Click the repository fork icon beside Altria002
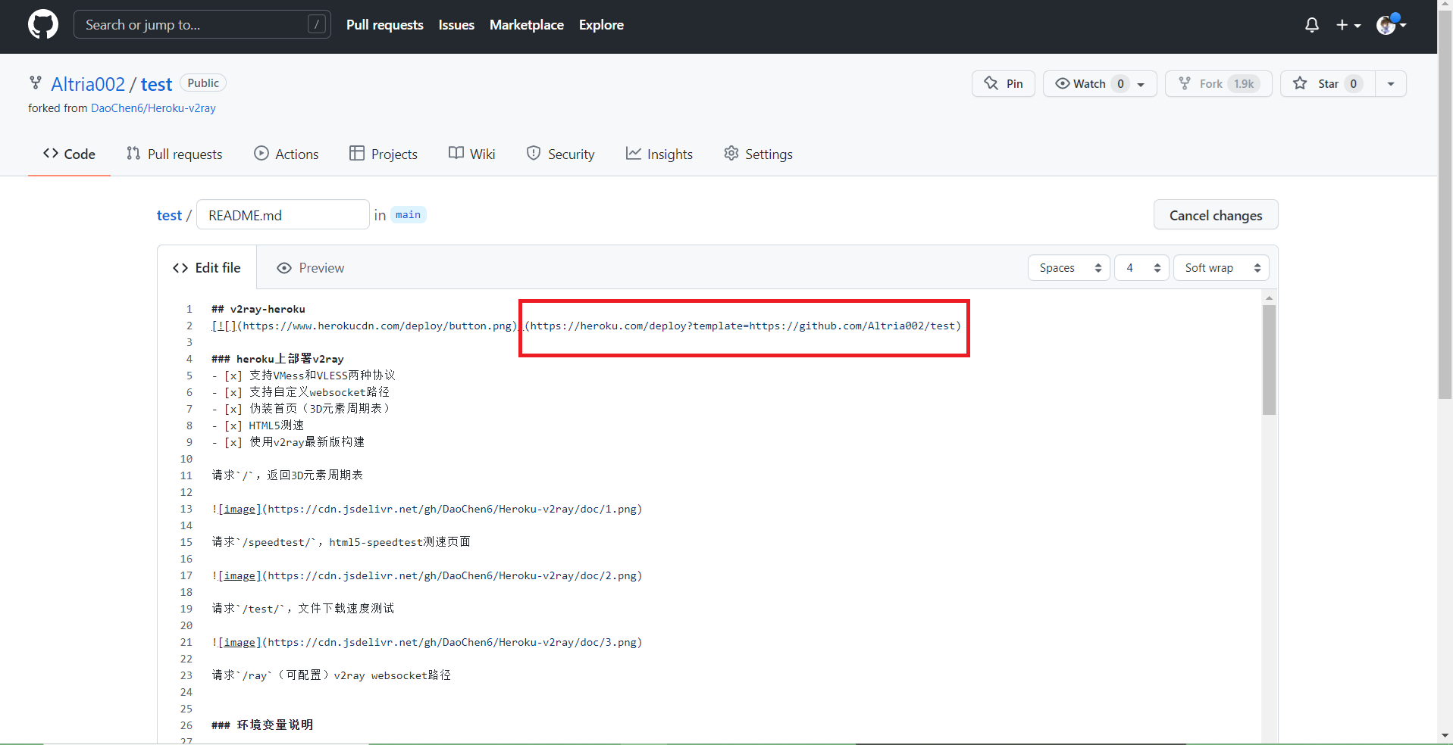This screenshot has height=745, width=1453. click(36, 83)
